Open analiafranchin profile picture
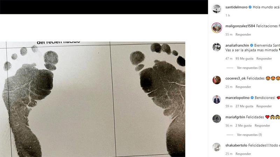Image resolution: width=280 pixels, height=157 pixels. [x=217, y=47]
